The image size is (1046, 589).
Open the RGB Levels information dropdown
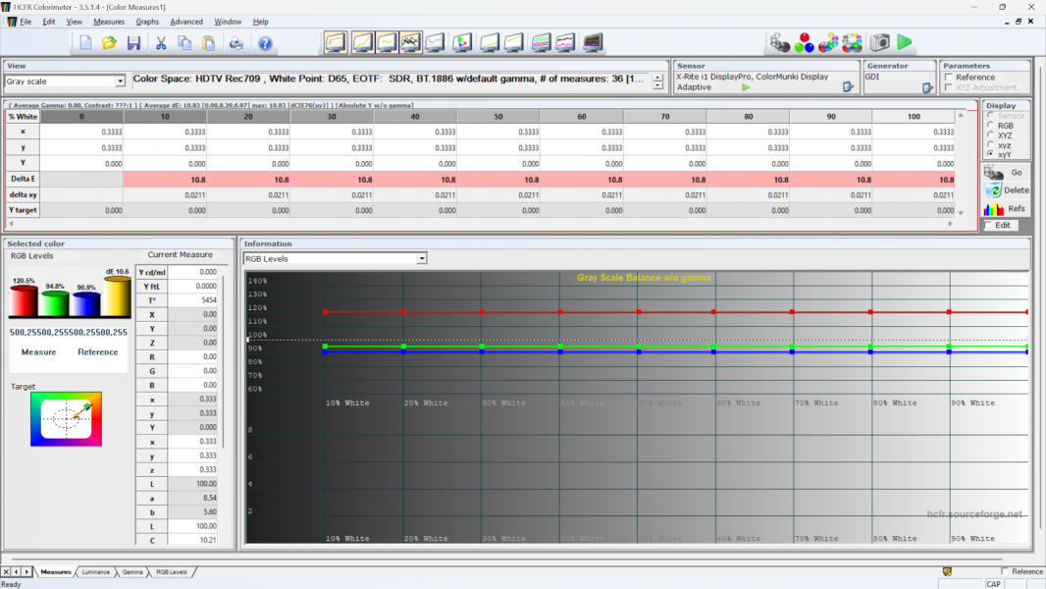[422, 259]
